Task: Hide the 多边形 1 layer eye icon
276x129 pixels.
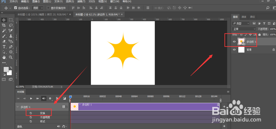Action: coord(234,42)
